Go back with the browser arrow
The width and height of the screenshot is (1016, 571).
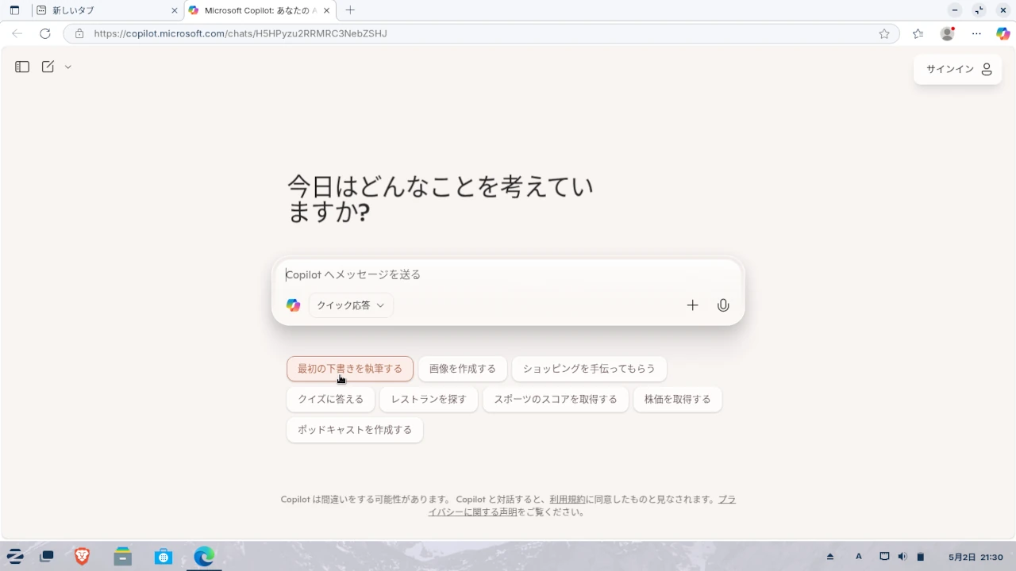click(17, 33)
